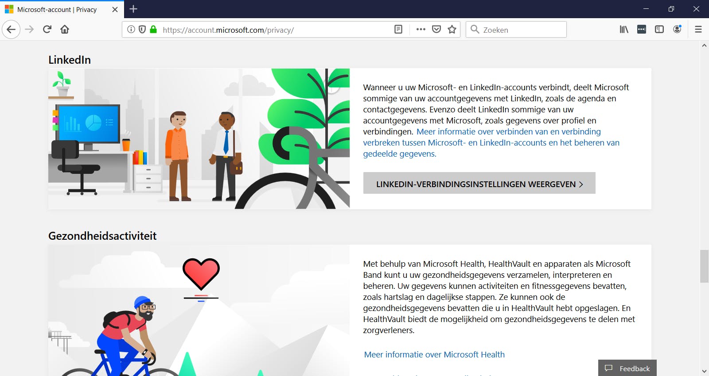Open a new tab with the plus button
The height and width of the screenshot is (376, 709).
(133, 9)
